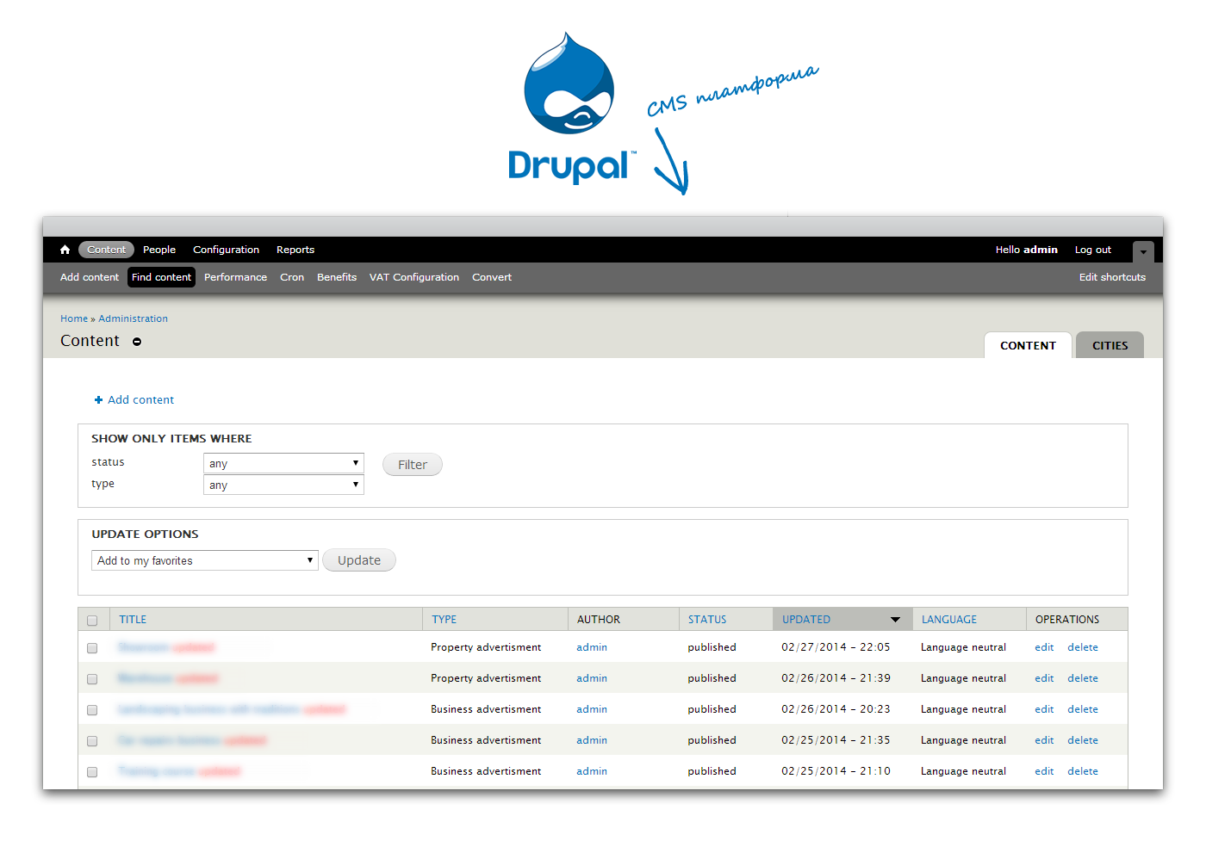Sort by TYPE column header
The image size is (1206, 853).
pos(444,620)
